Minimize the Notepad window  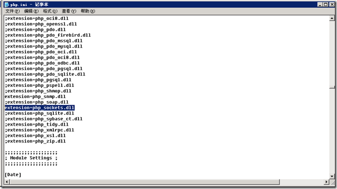pyautogui.click(x=320, y=4)
